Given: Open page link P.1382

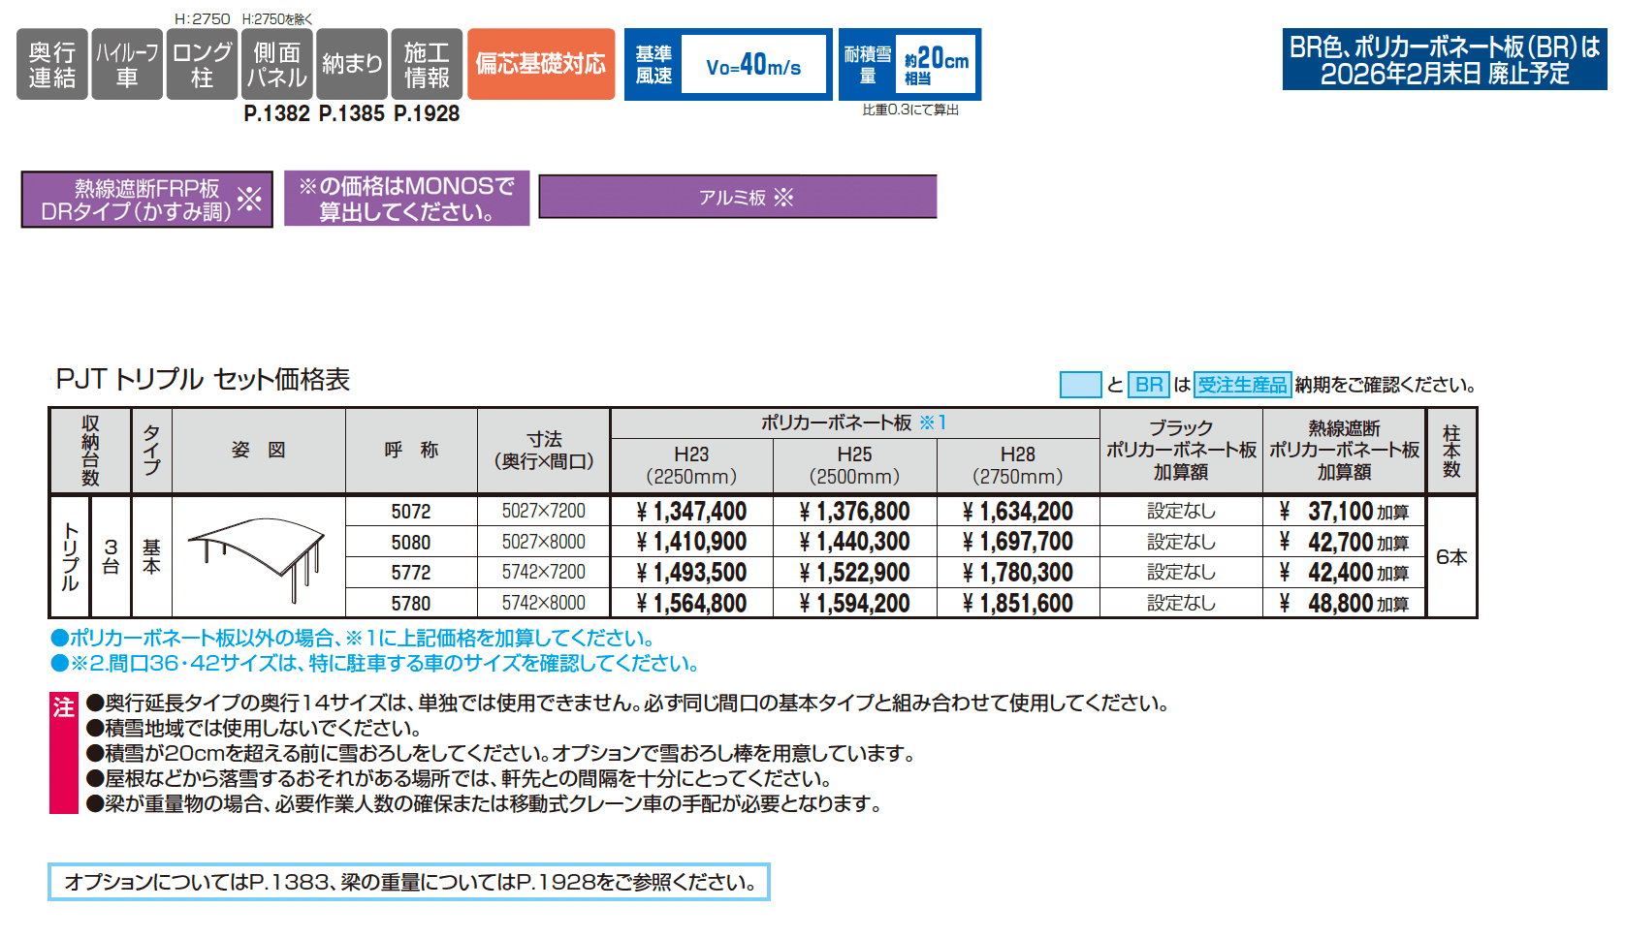Looking at the screenshot, I should point(277,113).
